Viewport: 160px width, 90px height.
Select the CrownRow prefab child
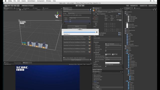point(132,61)
